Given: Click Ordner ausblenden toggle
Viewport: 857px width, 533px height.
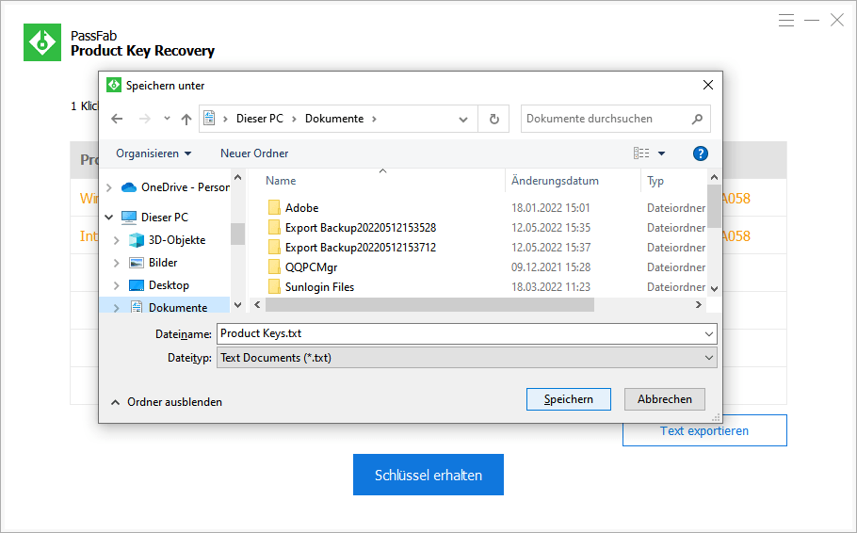Looking at the screenshot, I should (x=167, y=402).
